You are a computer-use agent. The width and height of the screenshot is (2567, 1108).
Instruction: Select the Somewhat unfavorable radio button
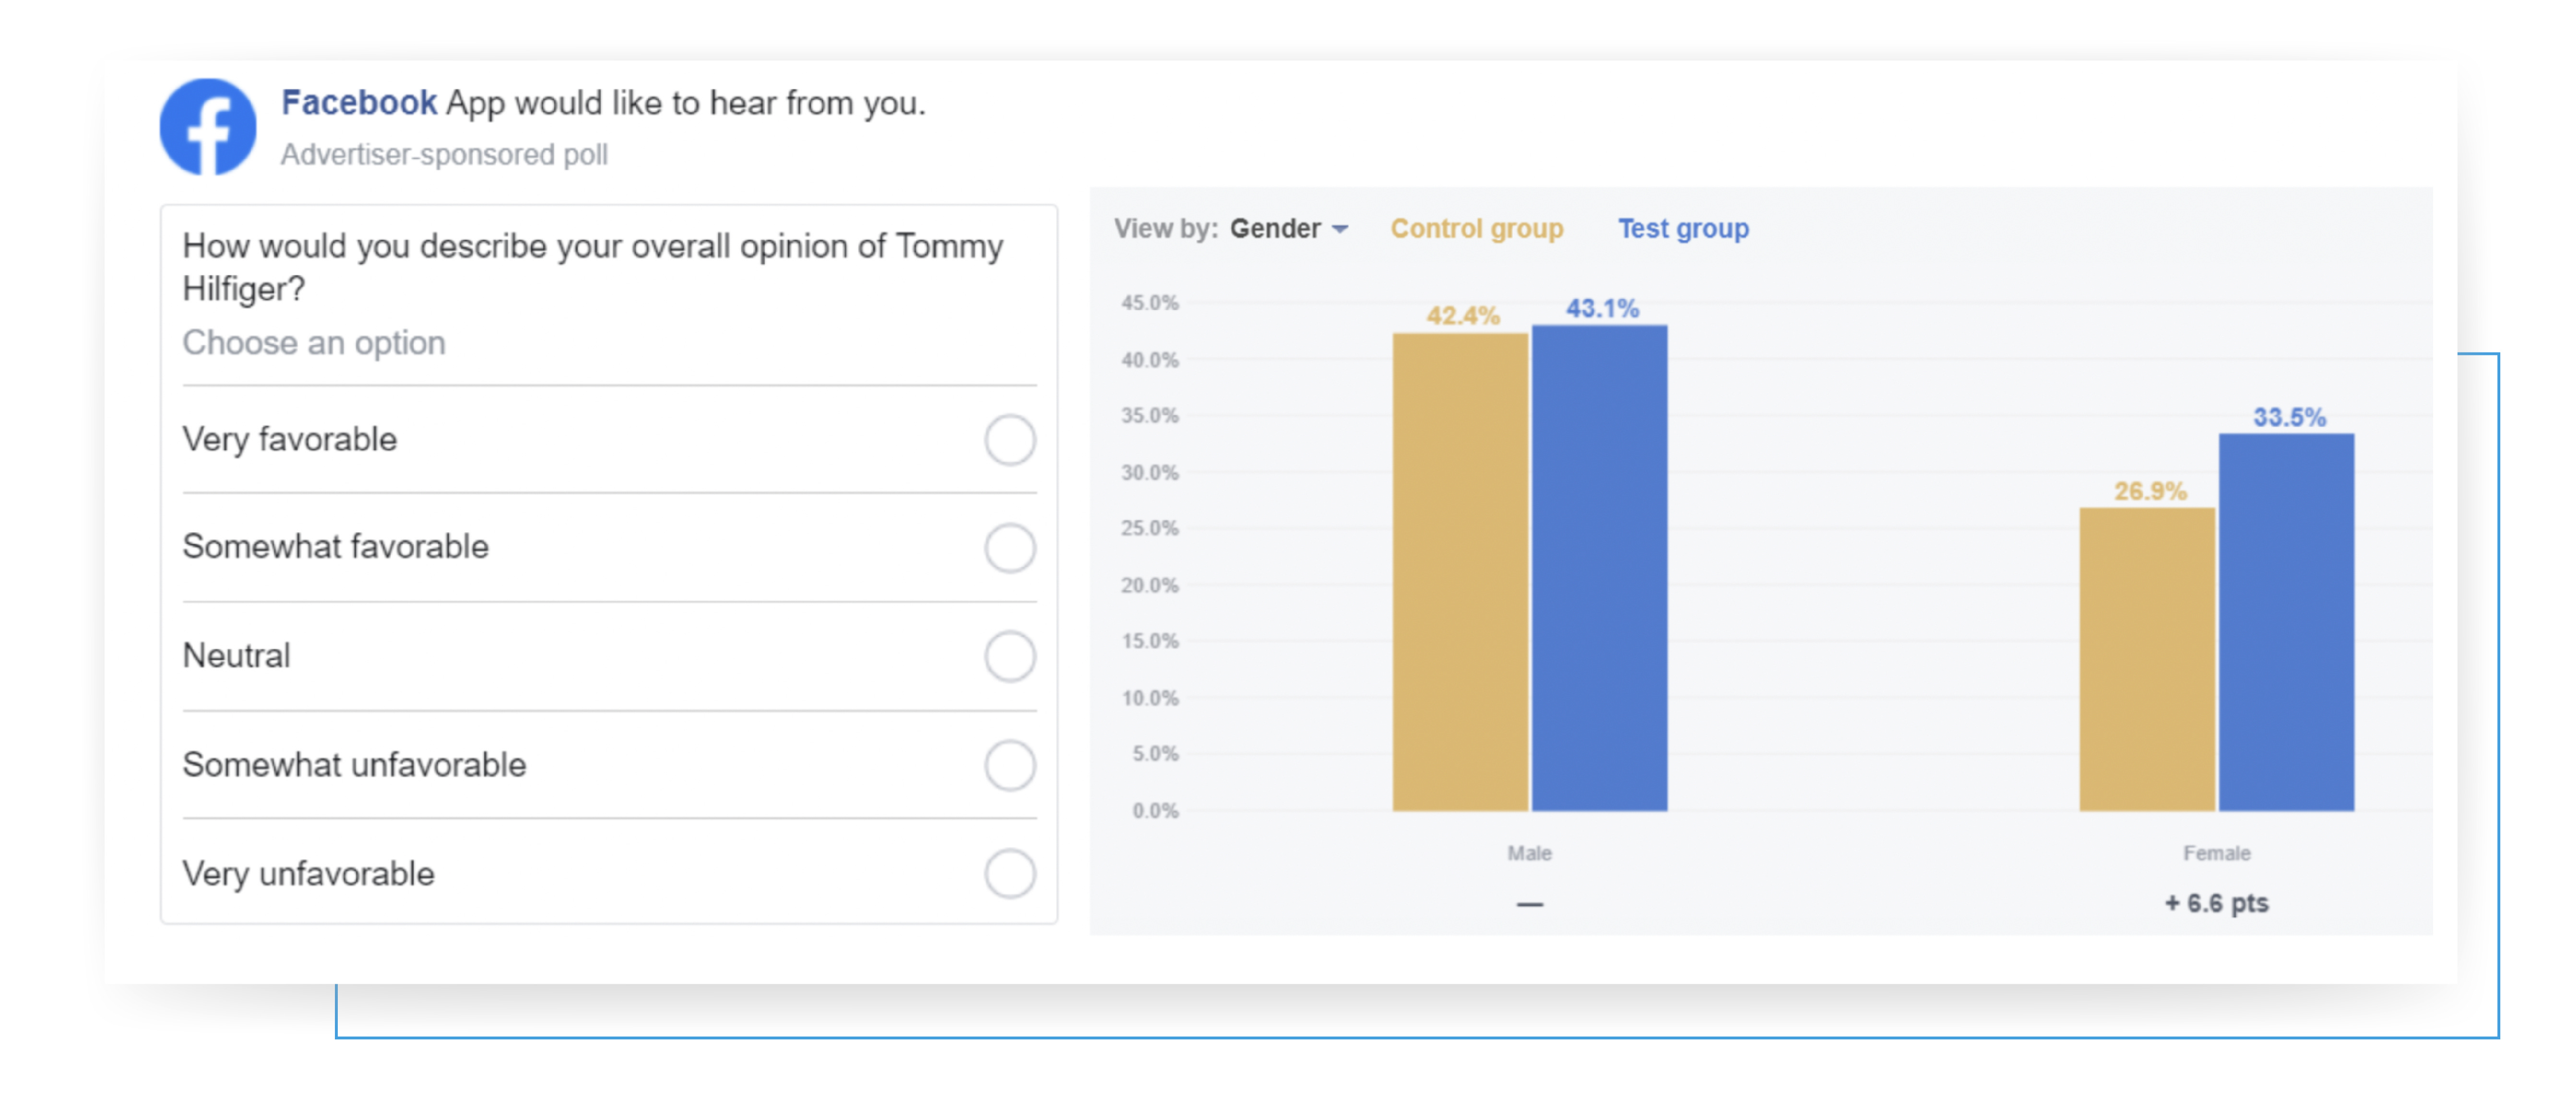point(1010,765)
